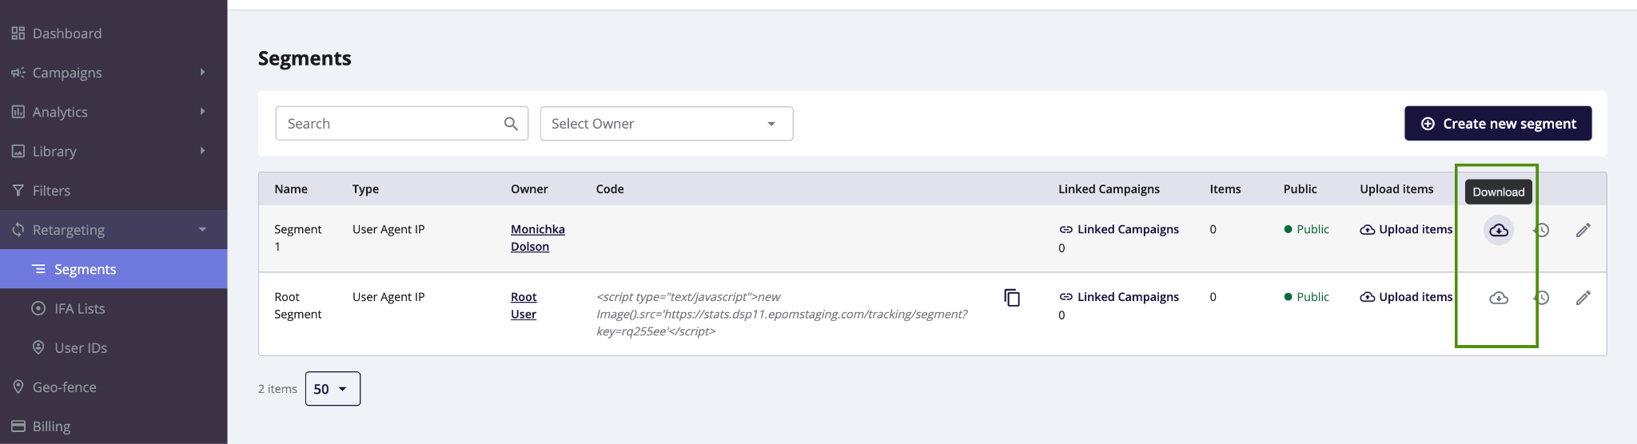The image size is (1637, 444).
Task: Click the IFA Lists target icon
Action: [38, 308]
